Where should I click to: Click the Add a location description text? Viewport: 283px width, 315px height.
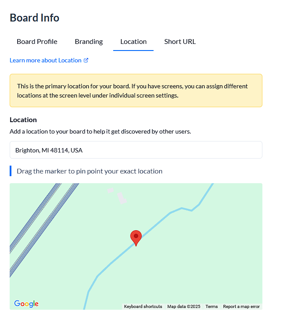tap(100, 131)
